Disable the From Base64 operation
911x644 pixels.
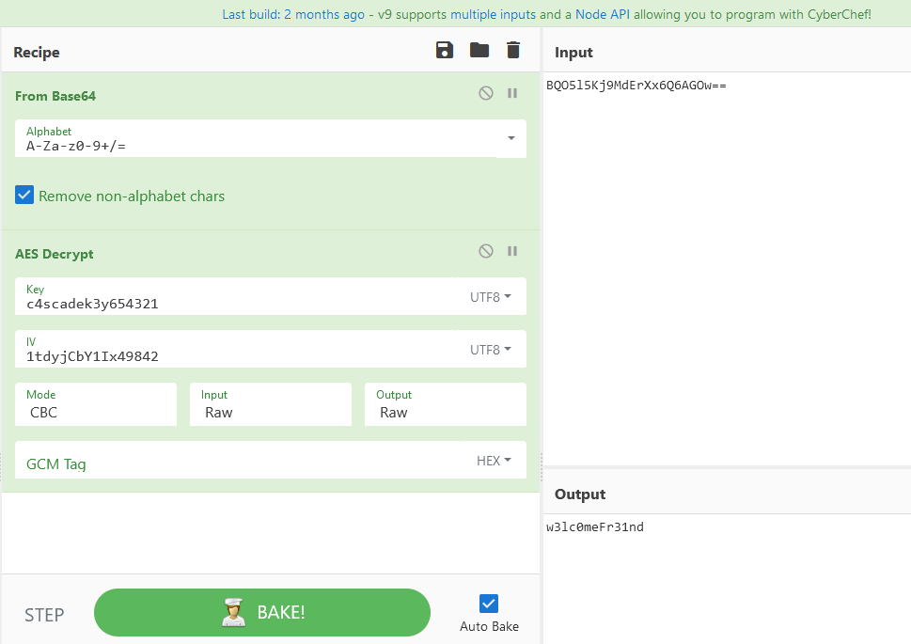pos(486,92)
